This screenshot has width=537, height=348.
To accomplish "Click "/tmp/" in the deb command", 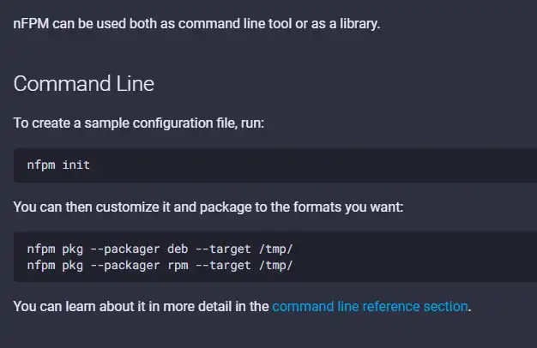I will pyautogui.click(x=276, y=249).
